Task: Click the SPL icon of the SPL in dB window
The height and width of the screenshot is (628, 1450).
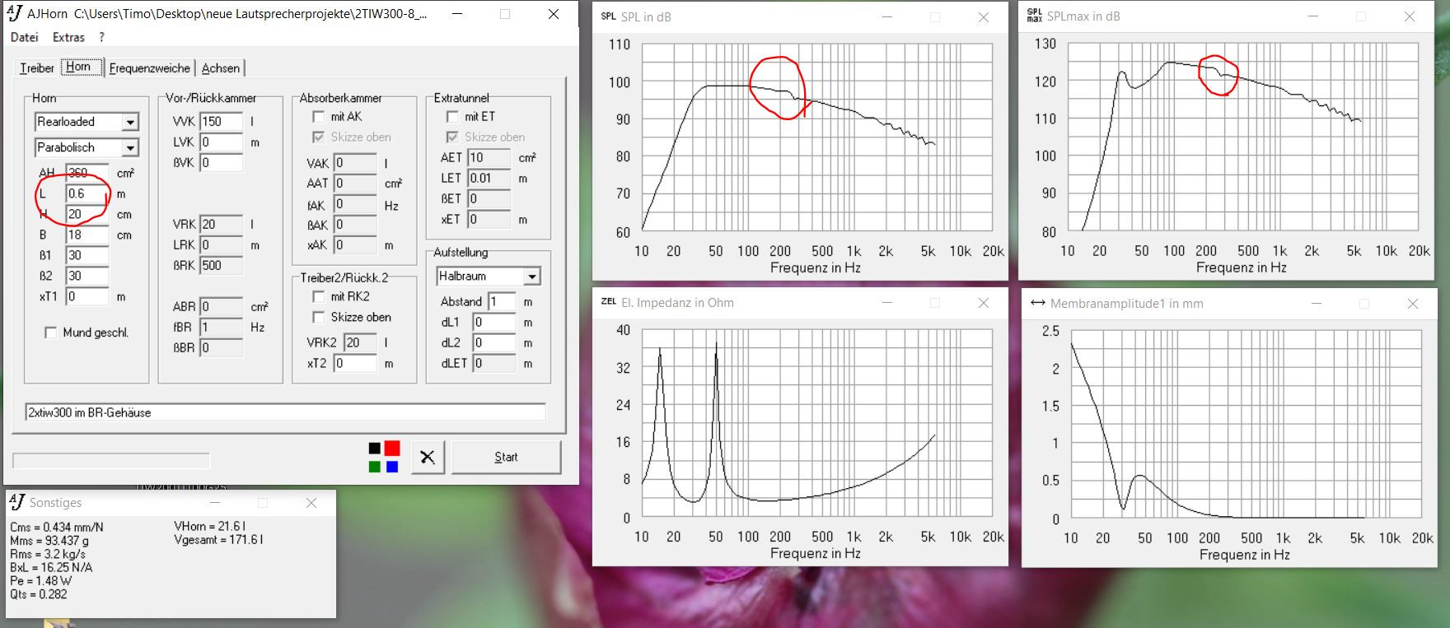Action: (608, 16)
